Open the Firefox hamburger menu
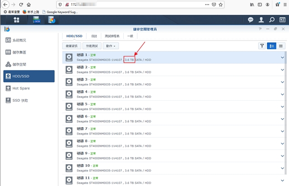 285,5
